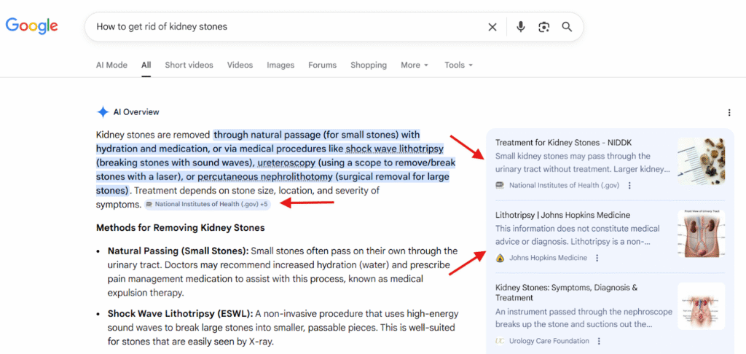
Task: Click the AI Overview sparkle icon
Action: pyautogui.click(x=102, y=112)
